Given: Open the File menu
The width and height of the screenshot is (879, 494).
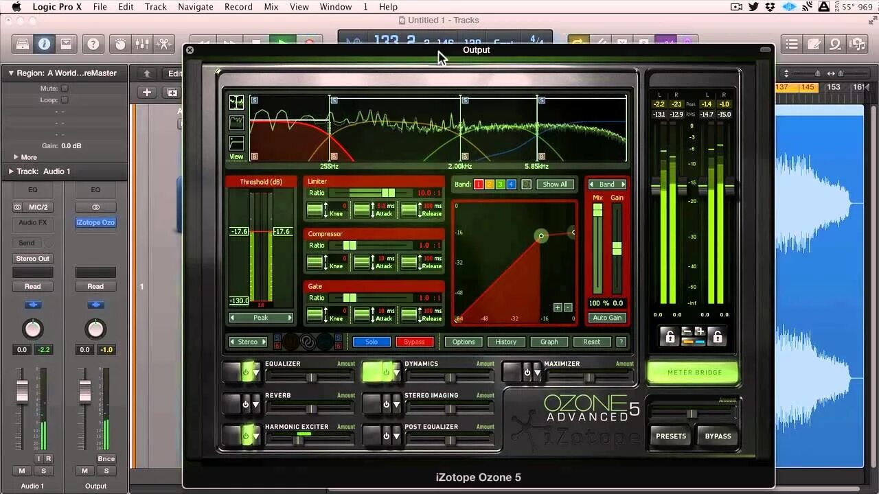Looking at the screenshot, I should click(x=100, y=7).
